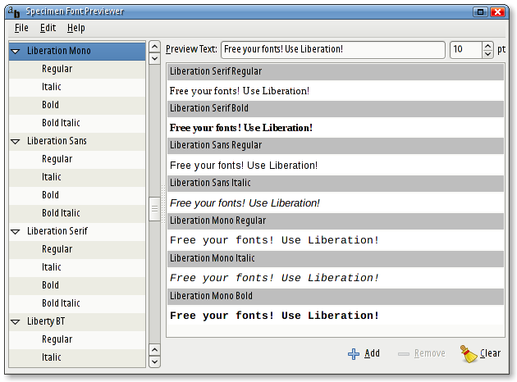Select the Liberation Serif Regular preview header
Image resolution: width=517 pixels, height=382 pixels.
coord(336,71)
